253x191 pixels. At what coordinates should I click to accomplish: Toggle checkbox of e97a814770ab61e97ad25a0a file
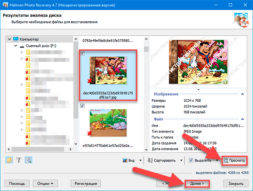[82, 106]
